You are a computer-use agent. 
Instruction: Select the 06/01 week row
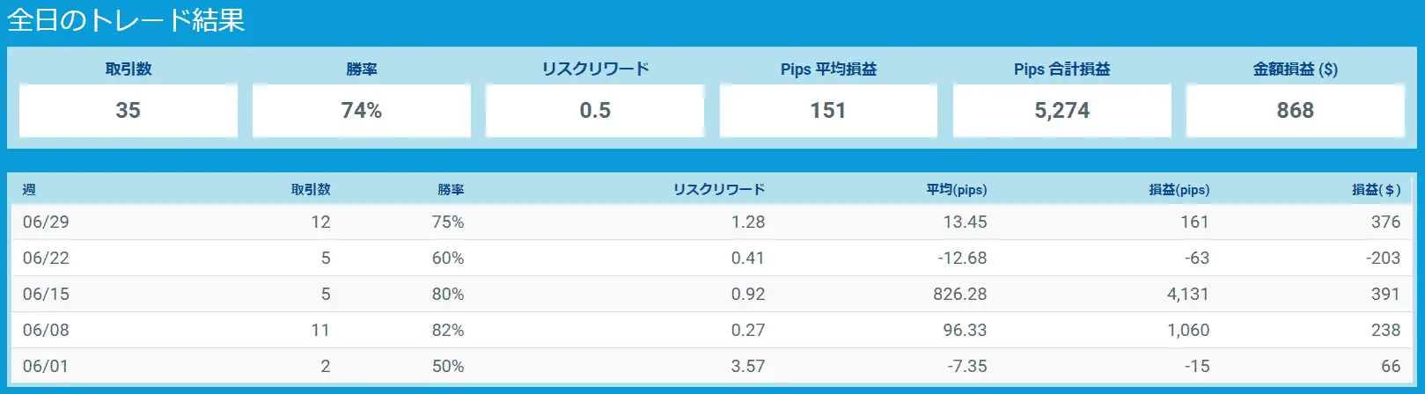click(711, 366)
